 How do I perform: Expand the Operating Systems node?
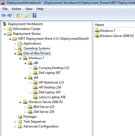15,49
